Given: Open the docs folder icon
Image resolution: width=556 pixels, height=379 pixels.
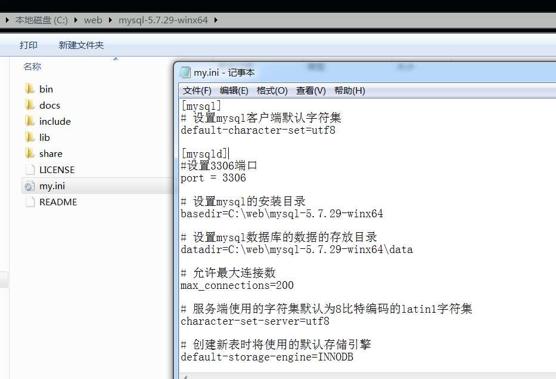Looking at the screenshot, I should [x=30, y=105].
